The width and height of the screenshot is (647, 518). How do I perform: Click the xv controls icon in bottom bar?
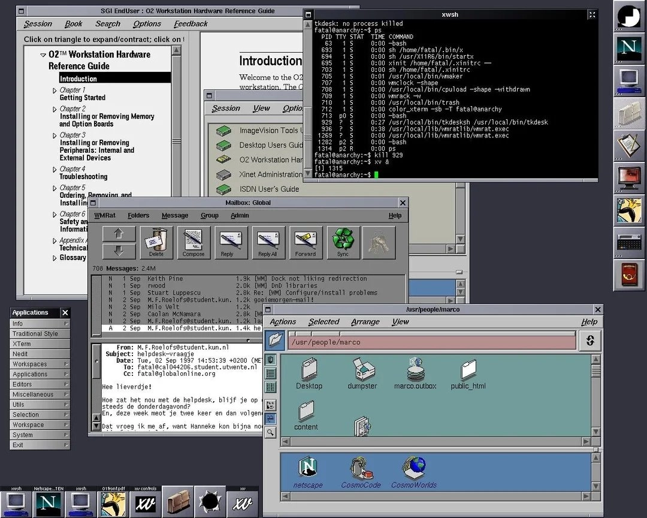point(144,502)
